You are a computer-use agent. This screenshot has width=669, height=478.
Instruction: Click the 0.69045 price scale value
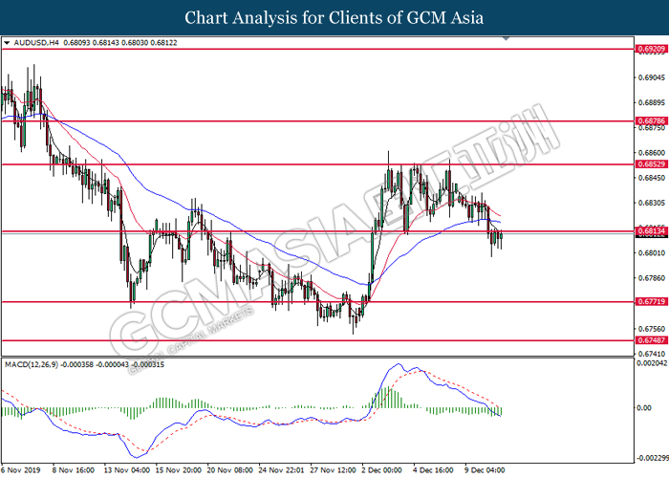(x=652, y=77)
